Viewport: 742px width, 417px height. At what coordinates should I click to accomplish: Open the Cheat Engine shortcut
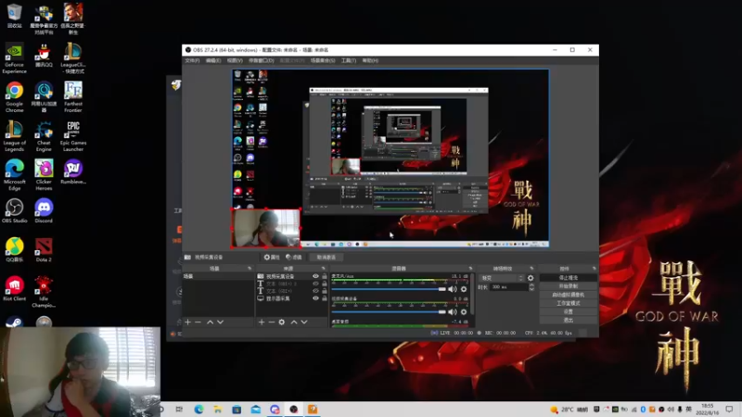(x=44, y=136)
